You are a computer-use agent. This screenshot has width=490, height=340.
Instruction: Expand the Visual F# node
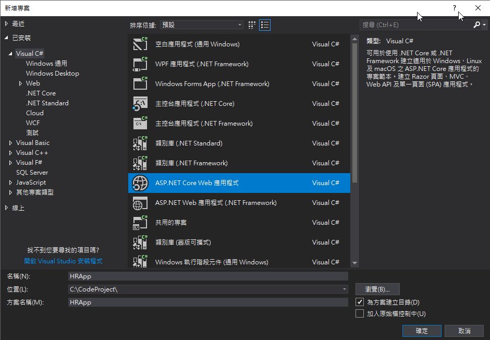coord(10,163)
